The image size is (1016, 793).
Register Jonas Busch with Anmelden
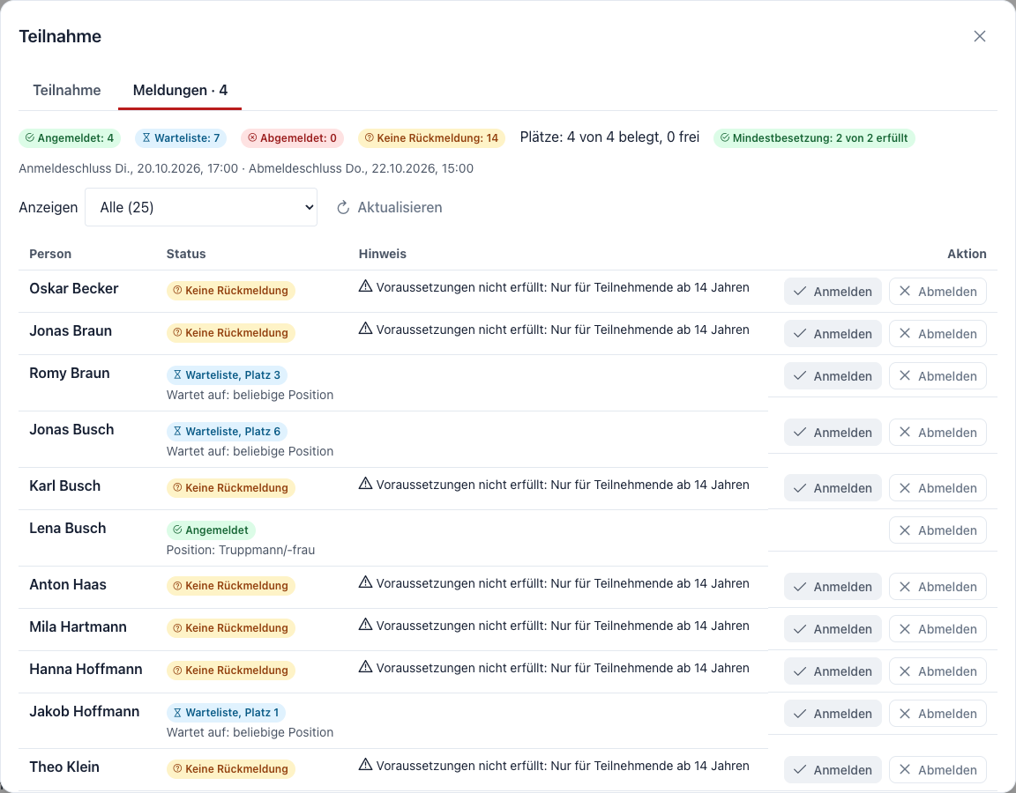pos(833,433)
